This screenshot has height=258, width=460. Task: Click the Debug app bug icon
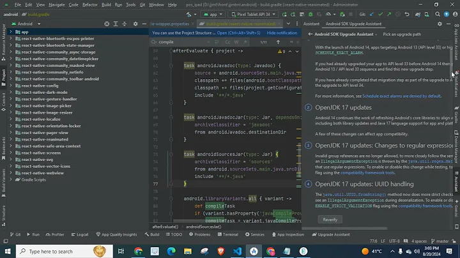tap(310, 14)
